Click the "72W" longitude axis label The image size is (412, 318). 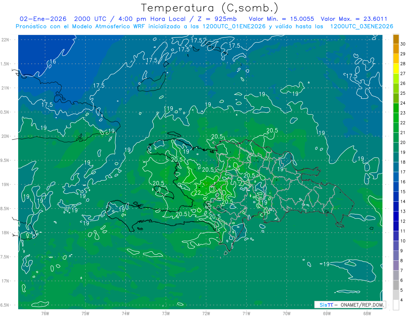coord(206,313)
